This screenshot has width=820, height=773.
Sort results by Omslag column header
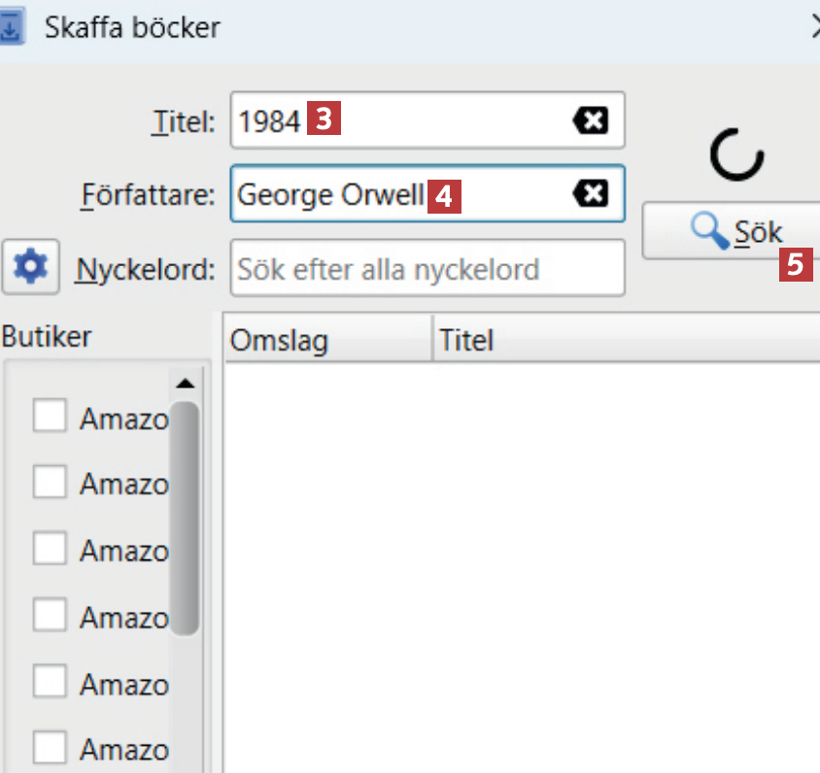pos(326,340)
